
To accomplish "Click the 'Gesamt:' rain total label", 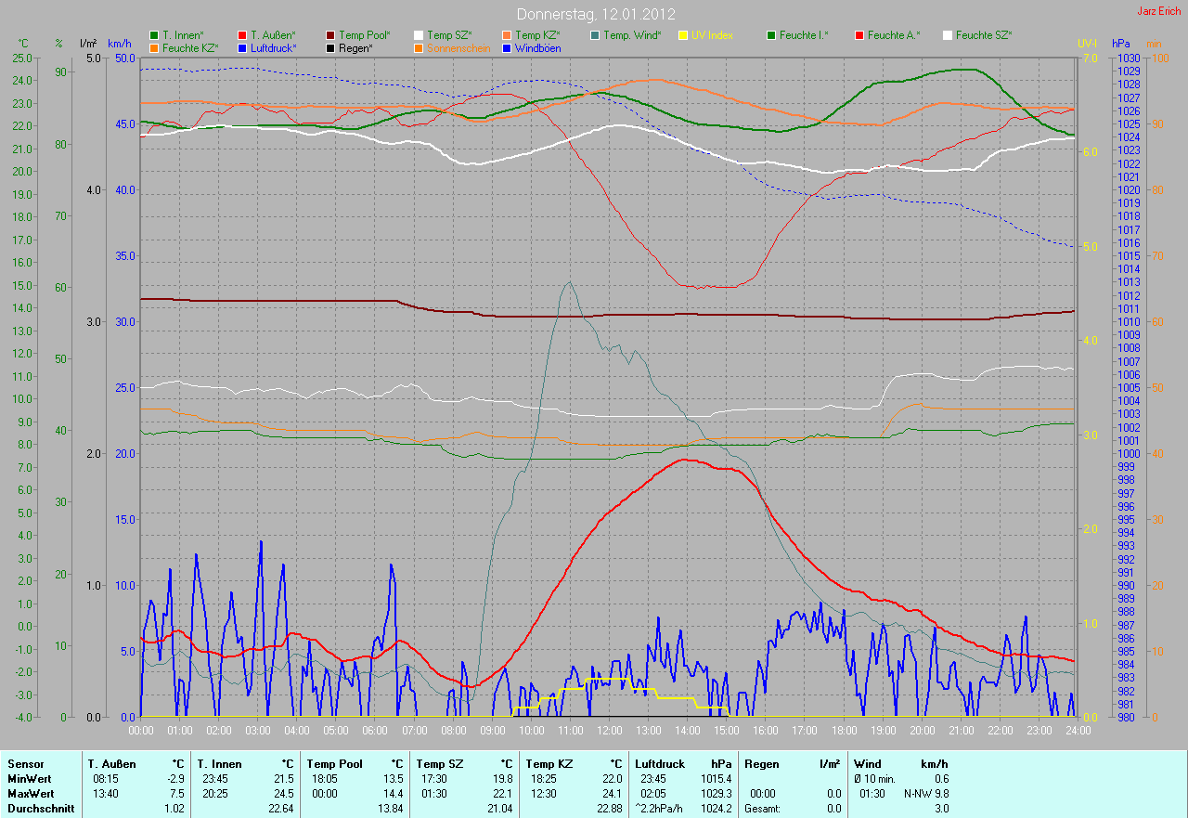I will (762, 809).
